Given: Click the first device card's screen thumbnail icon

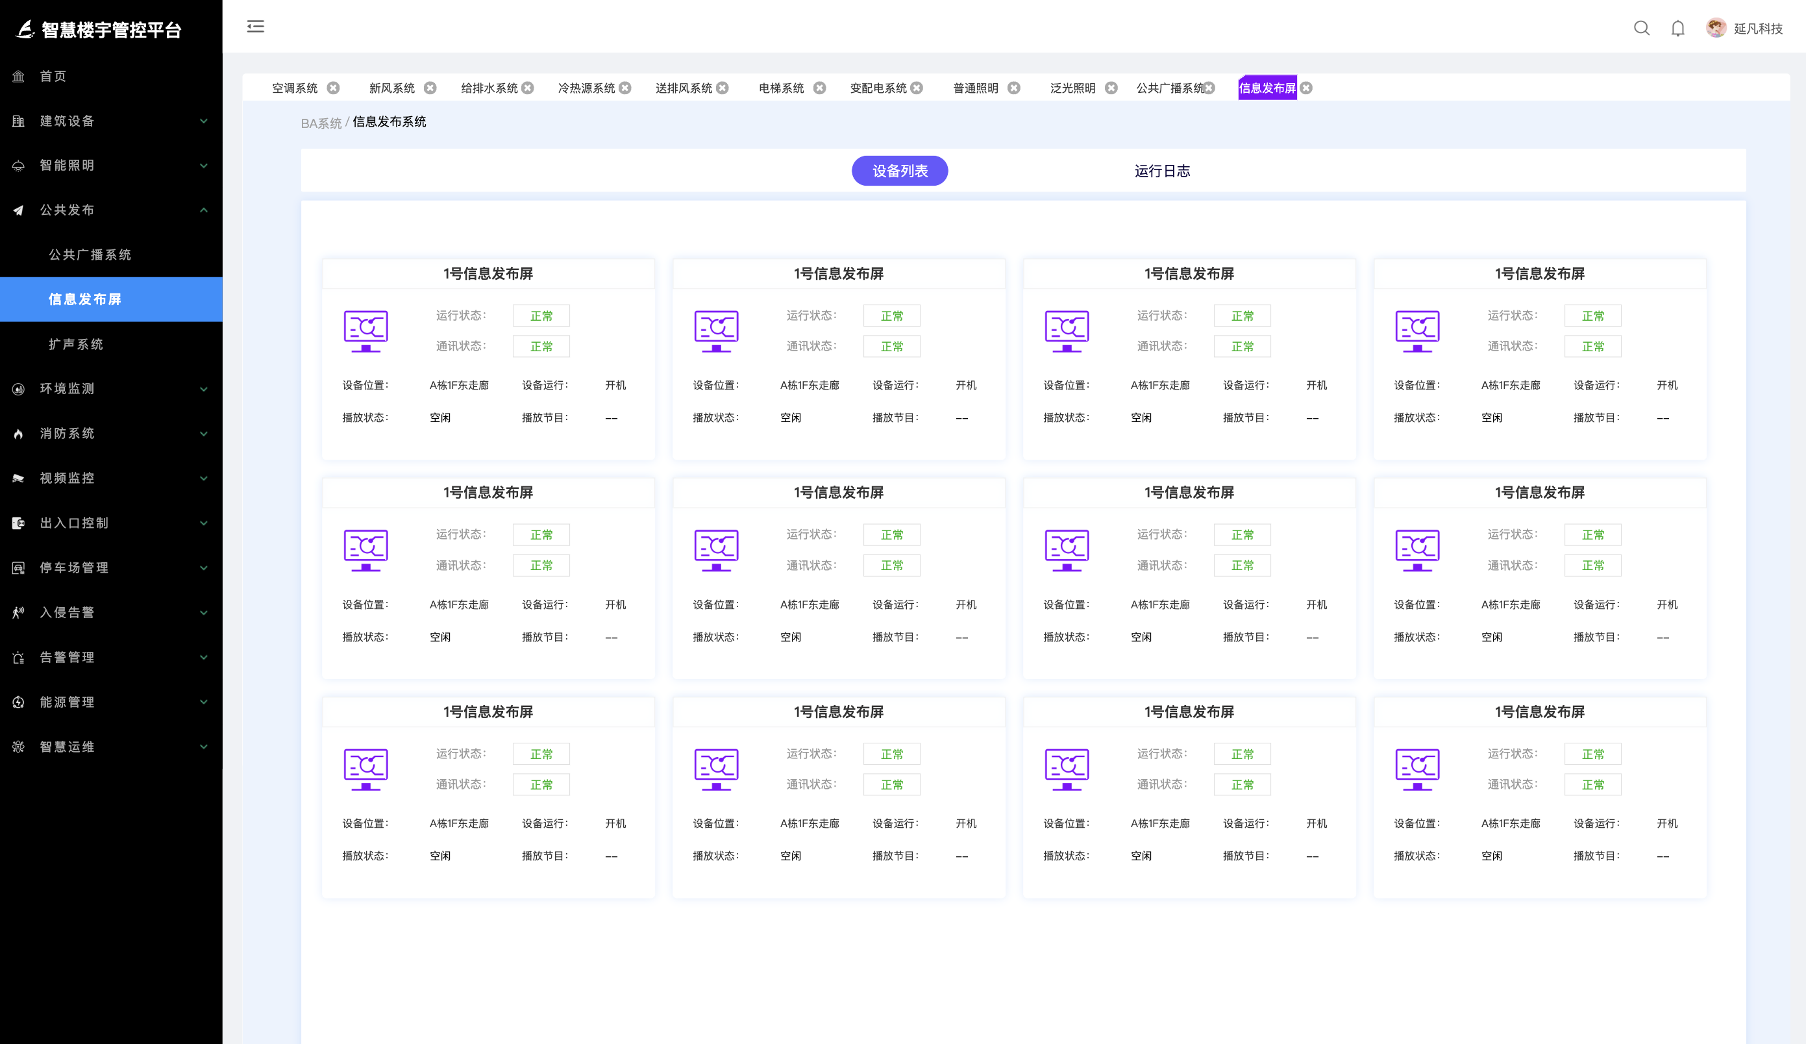Looking at the screenshot, I should click(365, 330).
